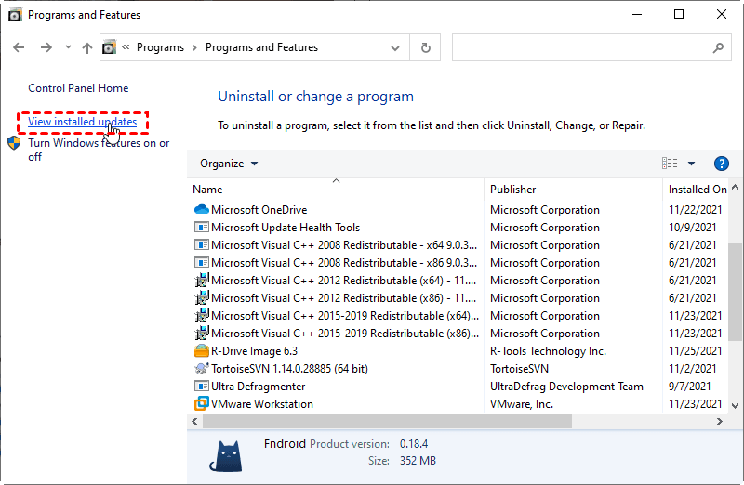744x485 pixels.
Task: Click View installed updates link
Action: 82,122
